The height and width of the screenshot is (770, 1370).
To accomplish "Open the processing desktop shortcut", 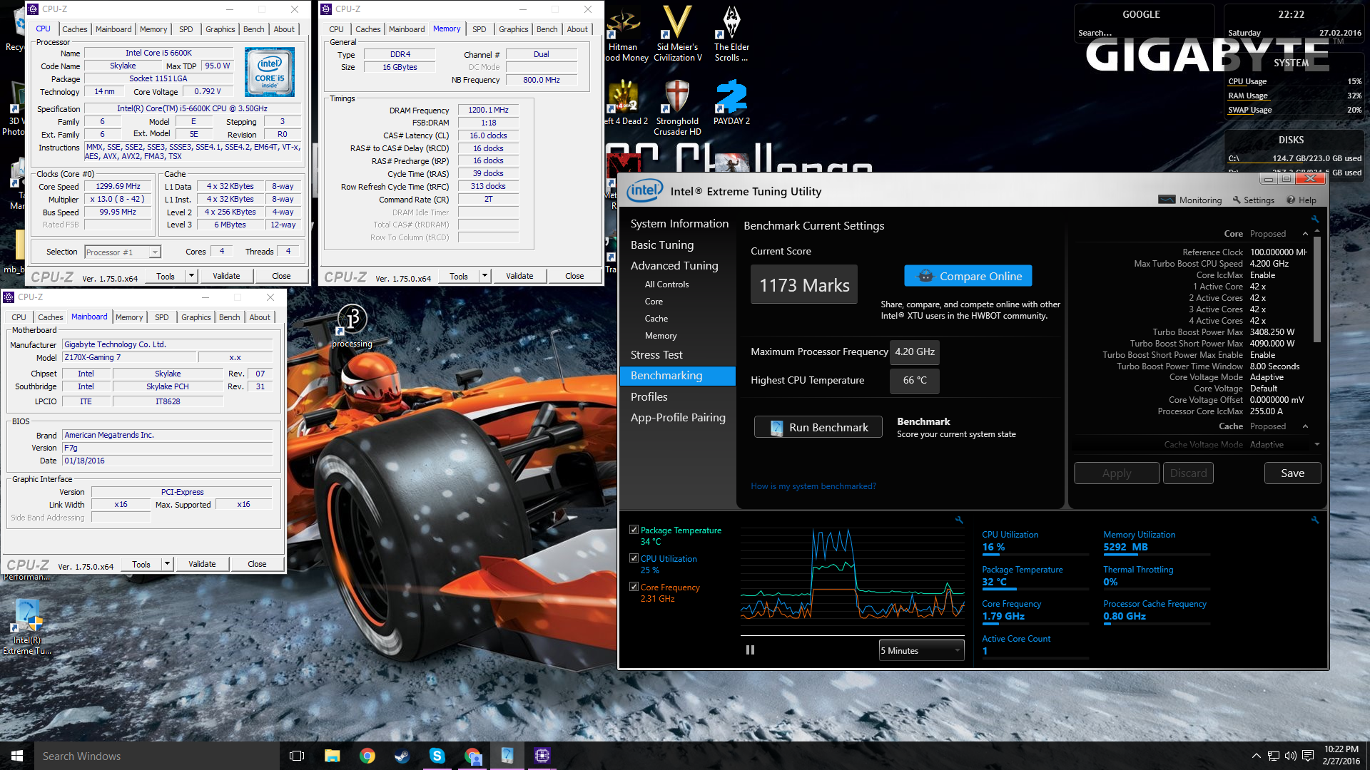I will coord(352,327).
